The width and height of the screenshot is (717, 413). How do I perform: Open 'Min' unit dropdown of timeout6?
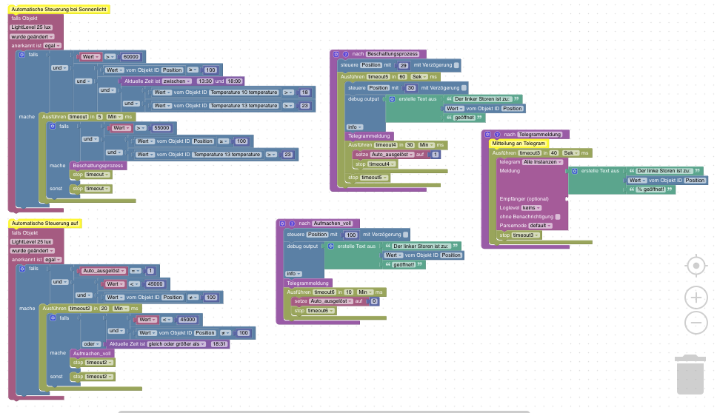click(x=365, y=292)
